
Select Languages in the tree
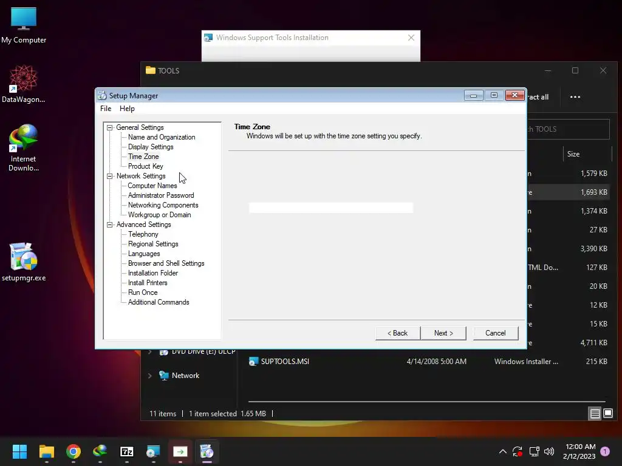(x=144, y=254)
